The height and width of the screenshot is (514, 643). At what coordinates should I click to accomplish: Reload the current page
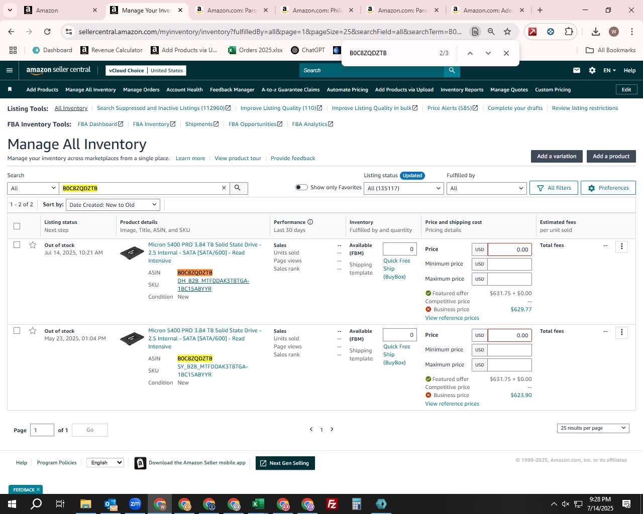47,32
